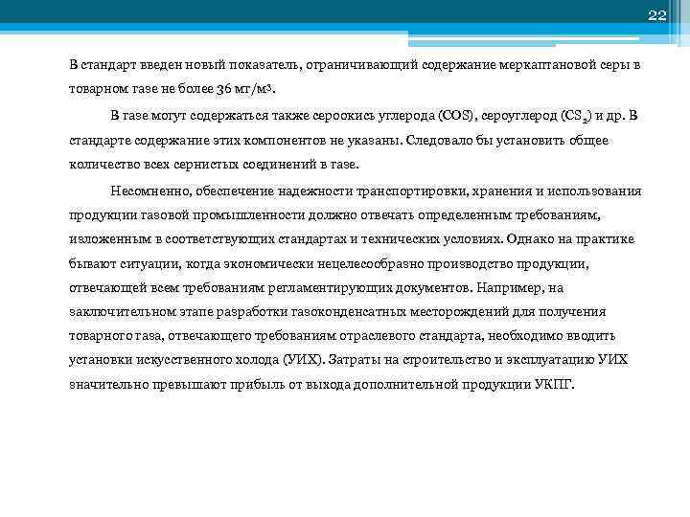The width and height of the screenshot is (690, 517).
Task: Click the line "бывают ситуации, когда экономически нецелесообразно"
Action: click(x=329, y=264)
